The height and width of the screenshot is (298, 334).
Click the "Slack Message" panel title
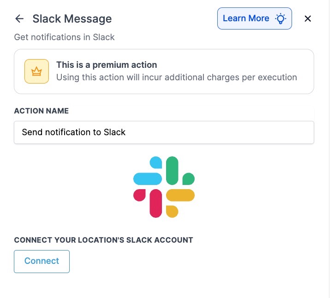tap(72, 19)
